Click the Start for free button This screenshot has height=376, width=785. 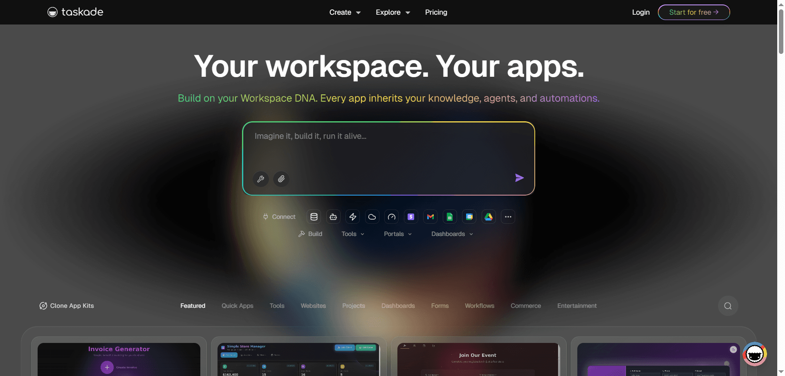(x=693, y=12)
